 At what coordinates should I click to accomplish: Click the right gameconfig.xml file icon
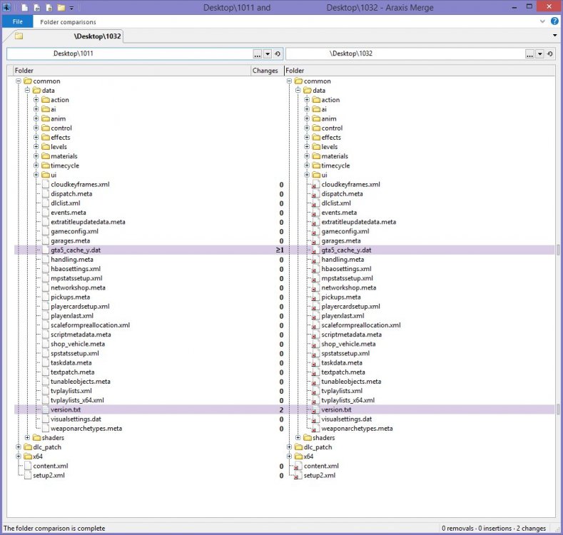(x=315, y=232)
